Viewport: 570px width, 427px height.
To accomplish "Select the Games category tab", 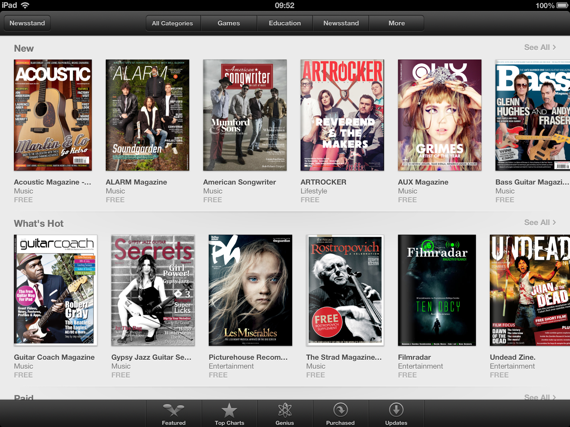I will 229,23.
